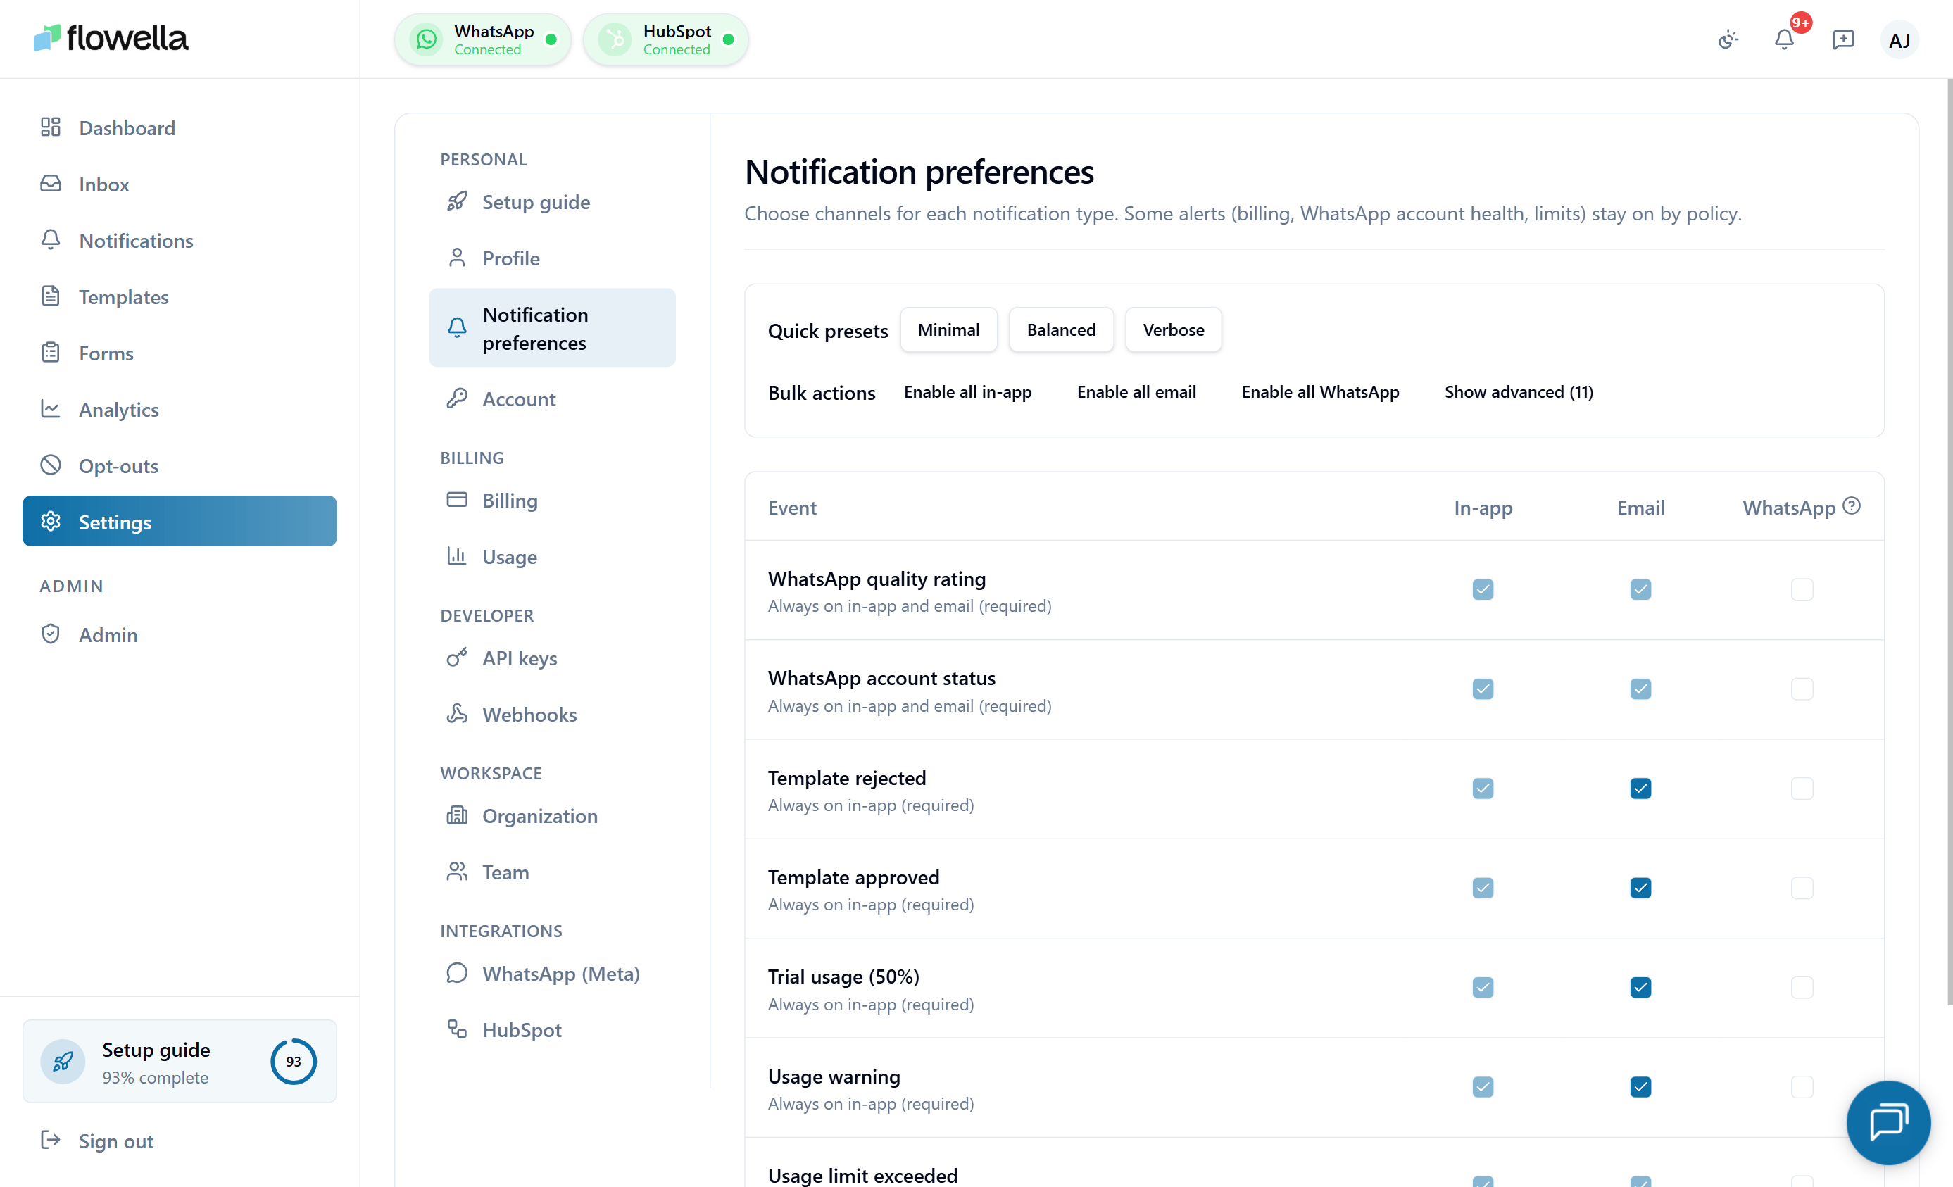Uncheck Email for Template approved
The height and width of the screenshot is (1187, 1953).
(1640, 888)
